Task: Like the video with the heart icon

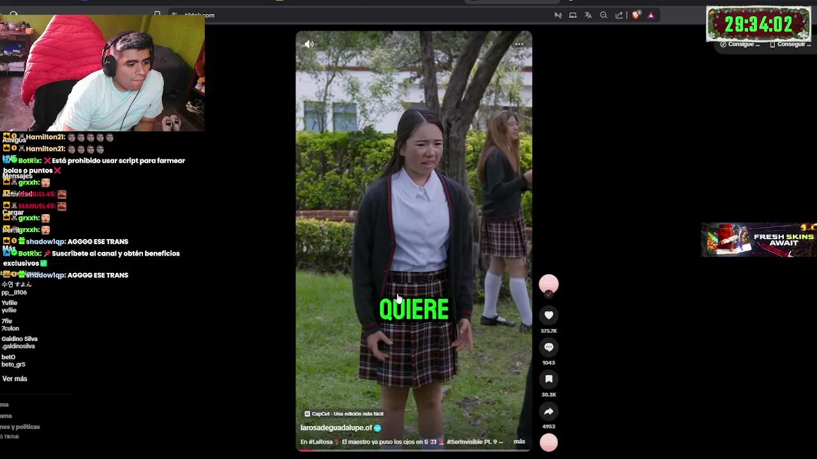Action: pos(548,315)
